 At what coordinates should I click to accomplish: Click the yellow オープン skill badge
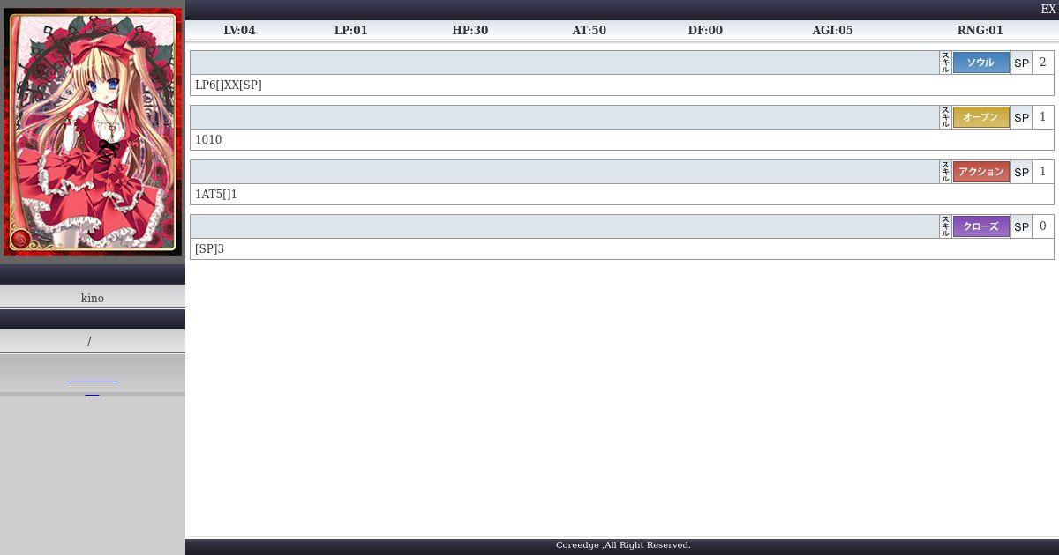pyautogui.click(x=980, y=117)
